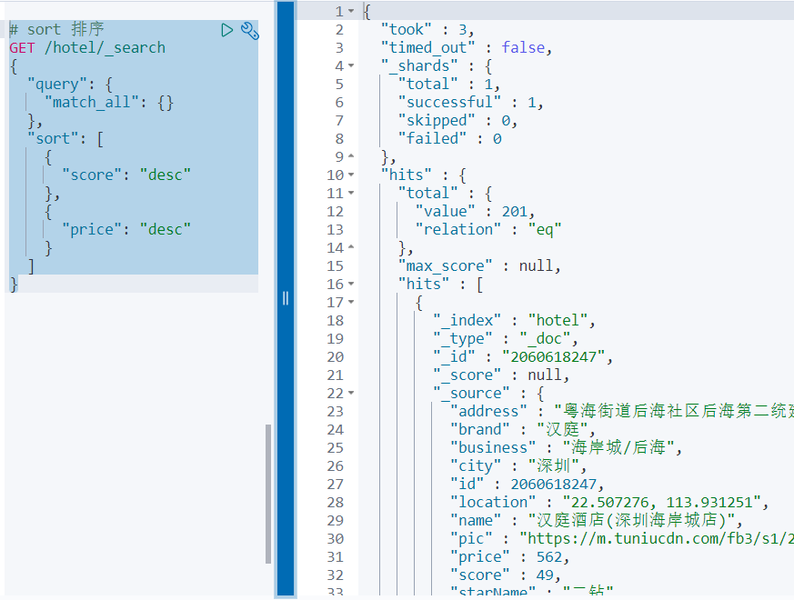
Task: Run the sort request with play icon
Action: pyautogui.click(x=226, y=30)
